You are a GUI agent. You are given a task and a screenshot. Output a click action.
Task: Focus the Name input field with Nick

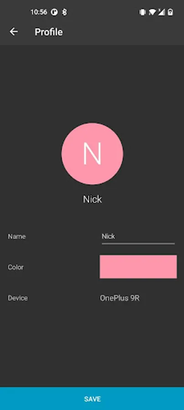click(x=138, y=236)
